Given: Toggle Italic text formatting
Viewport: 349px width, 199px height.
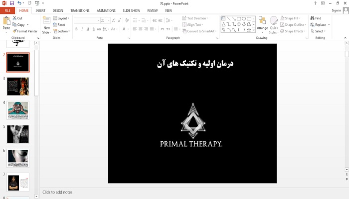Looking at the screenshot, I should (83, 29).
